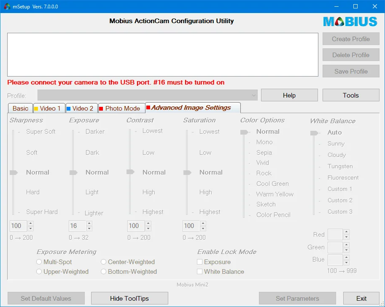
Task: Click the Exposure value field showing 16
Action: 77,226
